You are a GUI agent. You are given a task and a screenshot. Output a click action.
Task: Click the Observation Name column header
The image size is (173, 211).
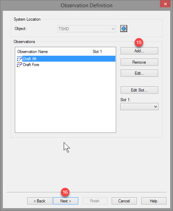[x=53, y=52]
